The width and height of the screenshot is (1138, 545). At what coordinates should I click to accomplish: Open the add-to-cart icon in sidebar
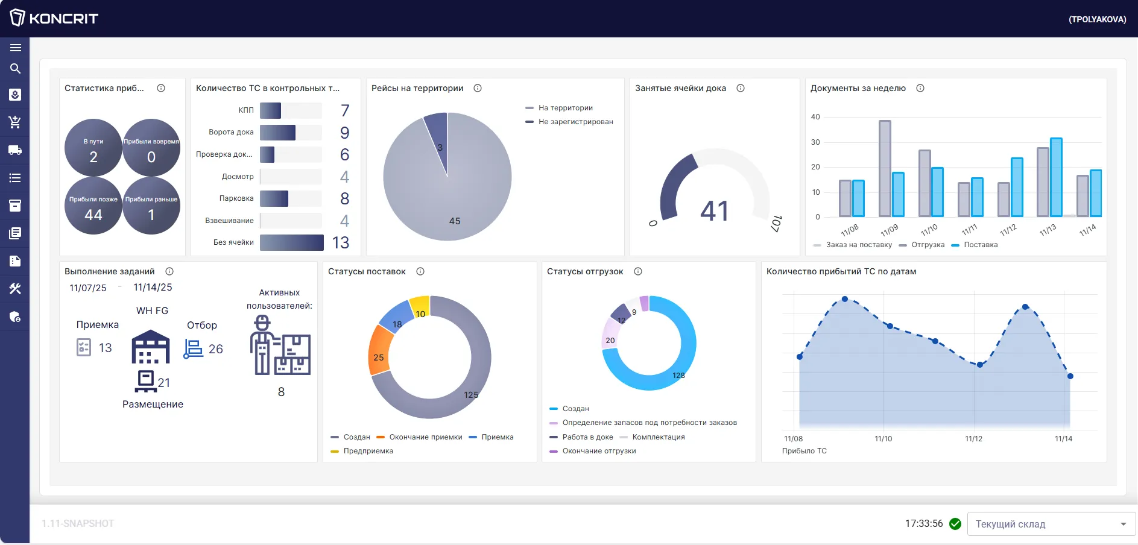coord(15,122)
